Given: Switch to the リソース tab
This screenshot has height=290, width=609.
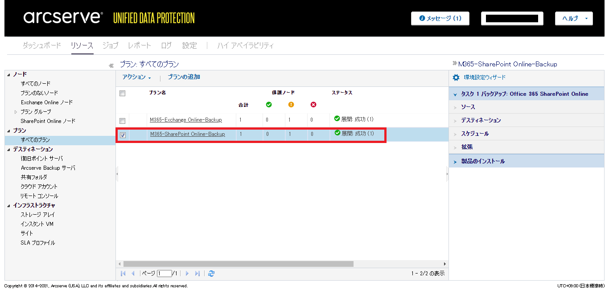Looking at the screenshot, I should [x=82, y=45].
